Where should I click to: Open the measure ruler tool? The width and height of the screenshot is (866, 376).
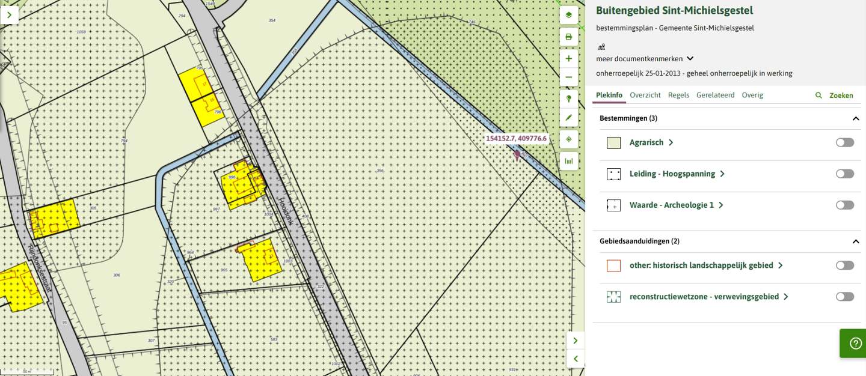click(x=569, y=161)
